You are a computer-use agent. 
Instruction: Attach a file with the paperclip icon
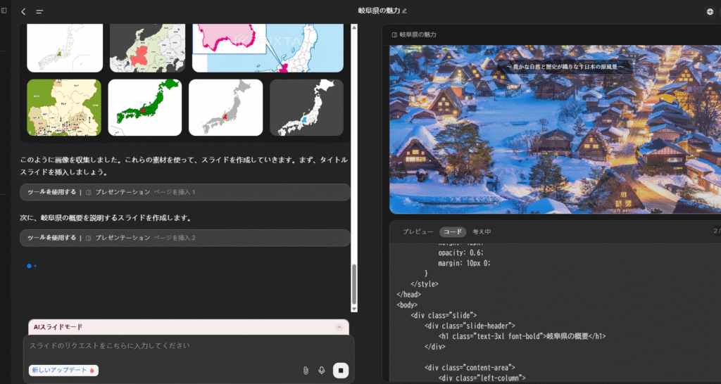click(306, 370)
